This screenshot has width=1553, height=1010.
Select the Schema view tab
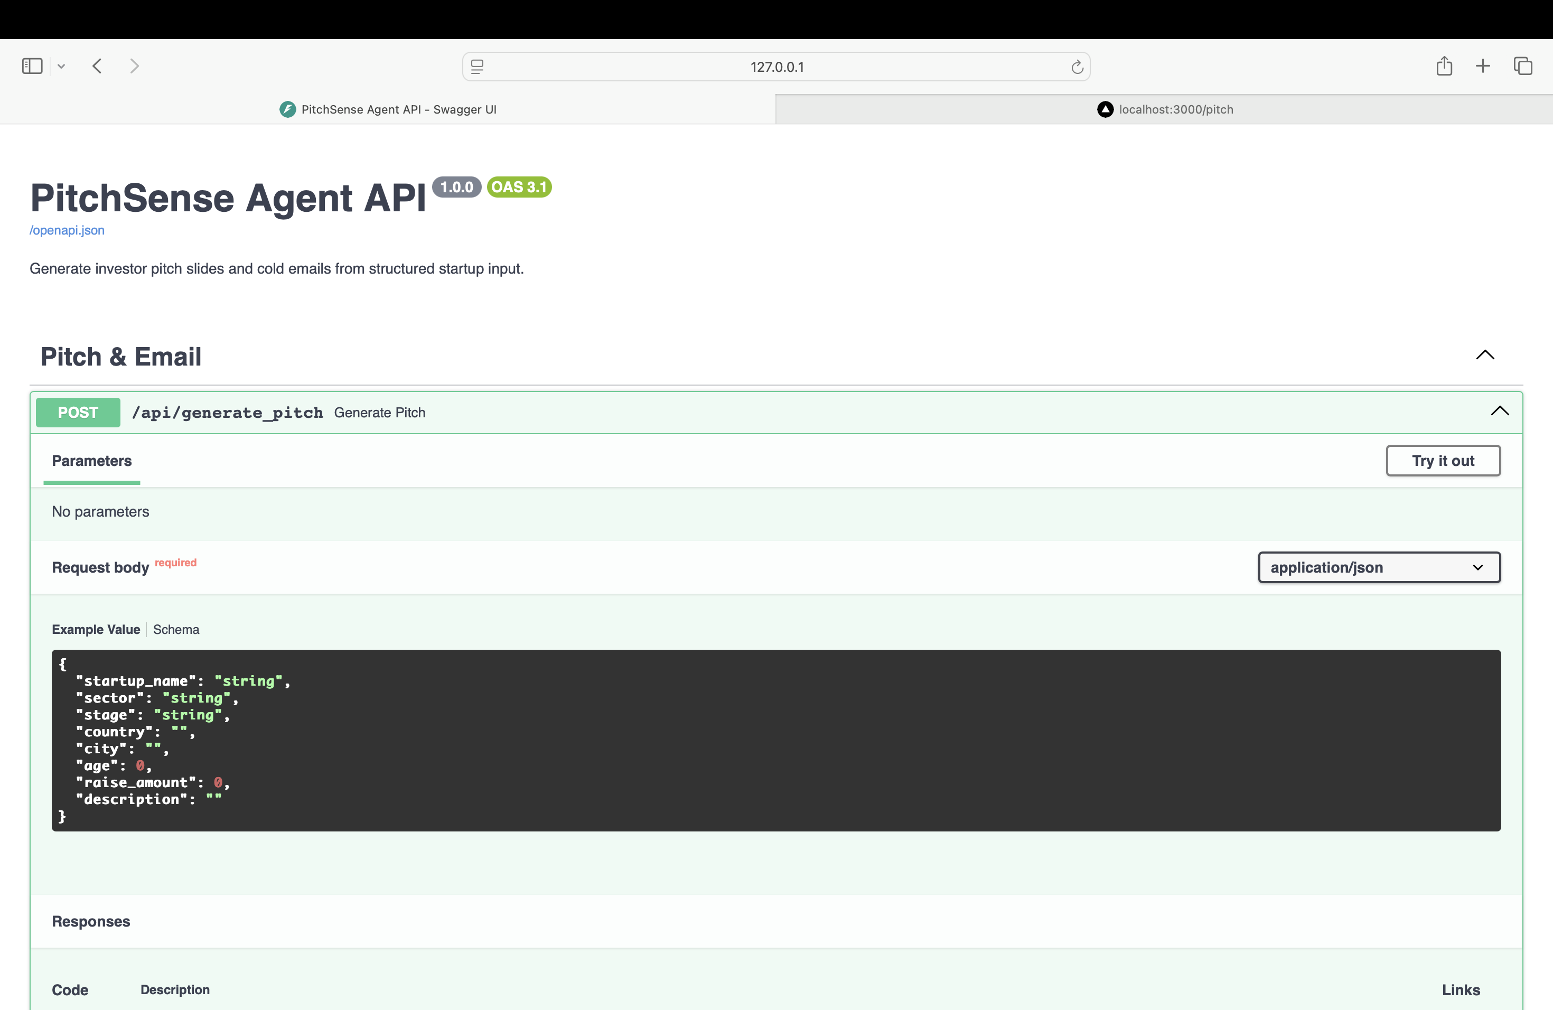[x=176, y=629]
